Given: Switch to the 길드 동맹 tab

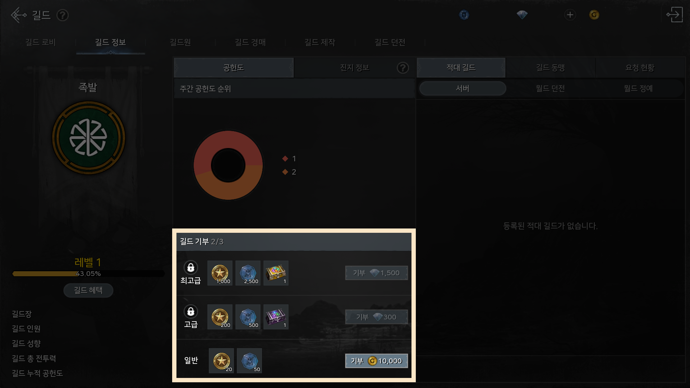Looking at the screenshot, I should (x=550, y=68).
